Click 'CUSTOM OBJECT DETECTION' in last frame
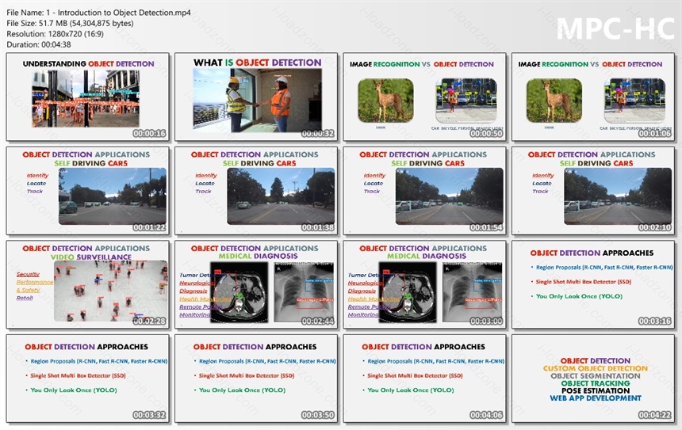The image size is (682, 430). tap(596, 368)
